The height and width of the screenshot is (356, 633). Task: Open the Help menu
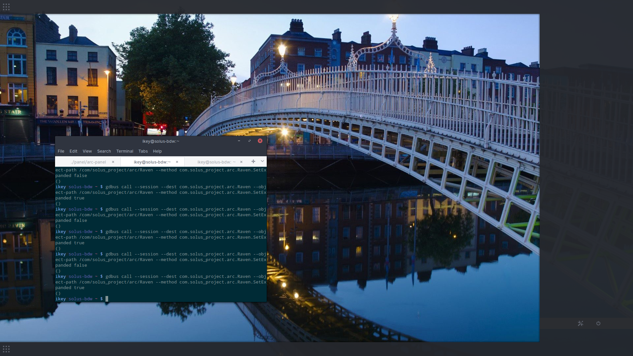(157, 151)
